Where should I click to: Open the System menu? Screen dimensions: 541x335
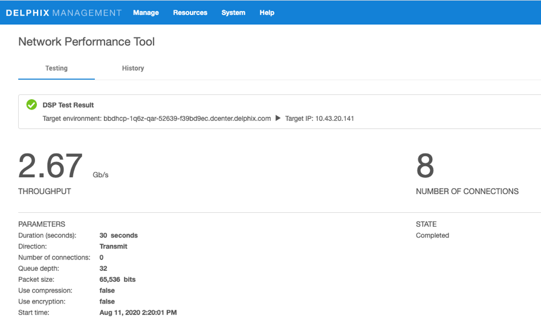(233, 13)
